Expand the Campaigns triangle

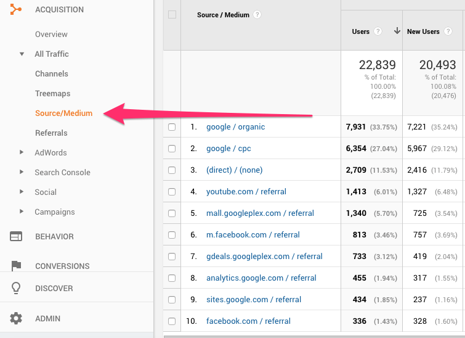22,212
